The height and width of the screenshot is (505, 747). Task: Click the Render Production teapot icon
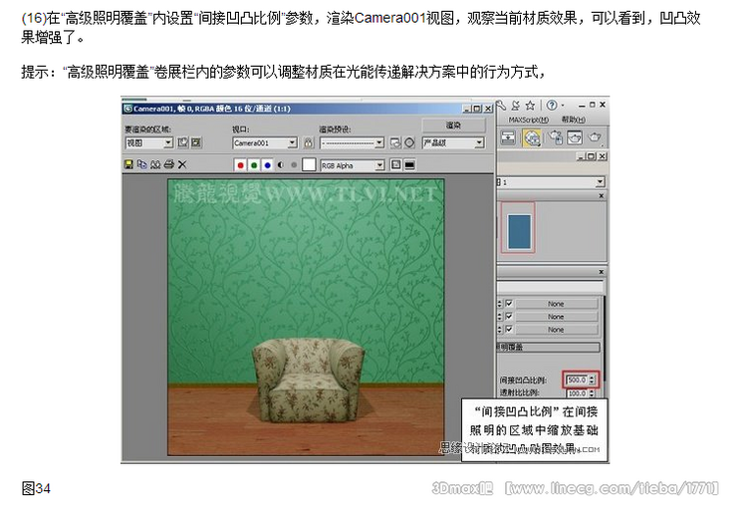(595, 137)
